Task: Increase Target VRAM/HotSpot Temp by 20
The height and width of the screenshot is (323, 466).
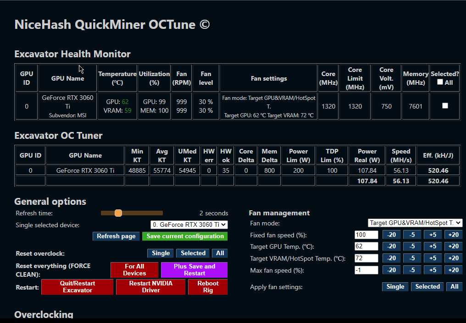Action: click(454, 258)
